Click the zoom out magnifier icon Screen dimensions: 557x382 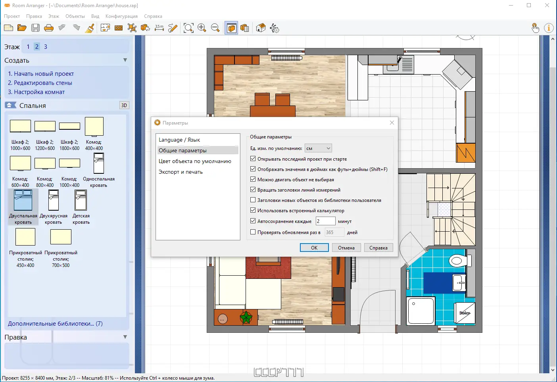(x=215, y=28)
